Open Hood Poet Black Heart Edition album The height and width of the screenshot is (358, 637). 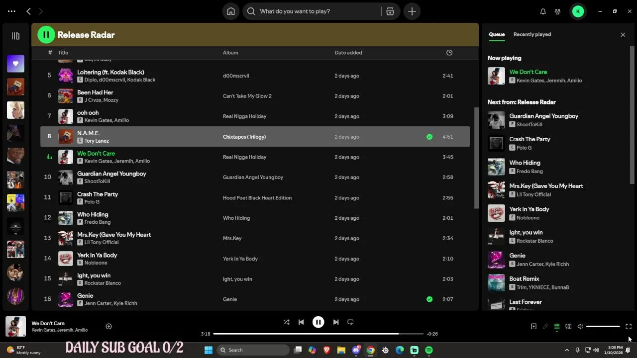pyautogui.click(x=257, y=198)
